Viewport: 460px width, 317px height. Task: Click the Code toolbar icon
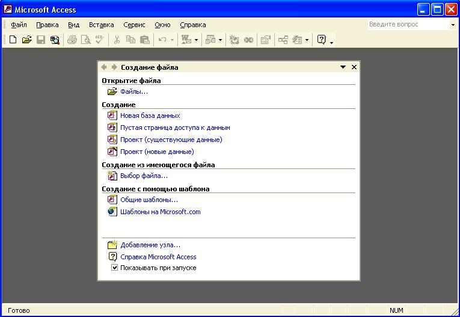(x=234, y=40)
